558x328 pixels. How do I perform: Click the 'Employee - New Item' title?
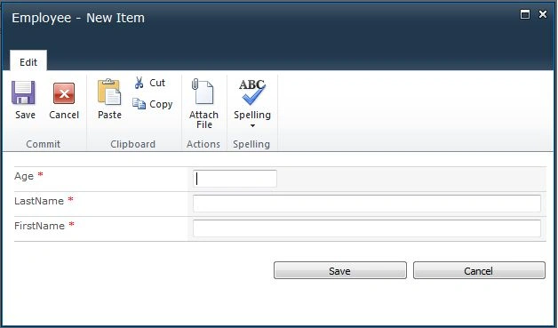pyautogui.click(x=78, y=18)
